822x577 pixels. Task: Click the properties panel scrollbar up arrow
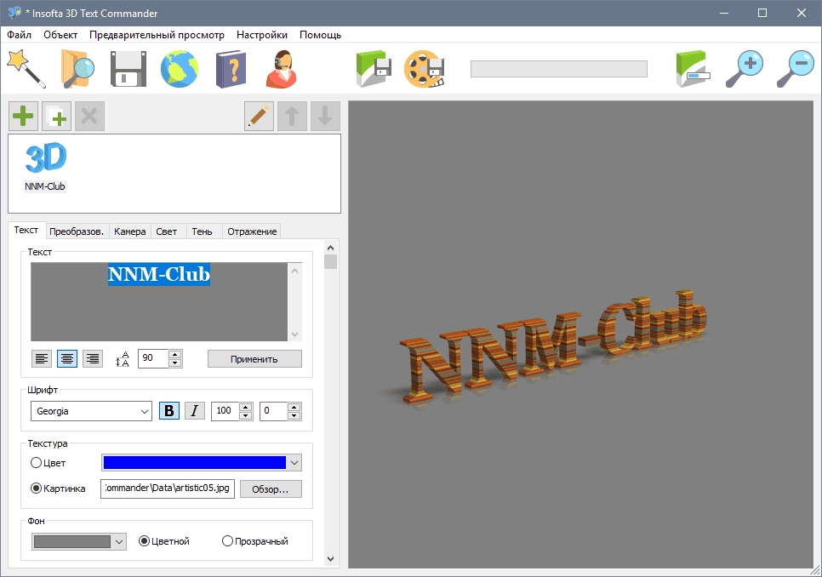pyautogui.click(x=330, y=248)
